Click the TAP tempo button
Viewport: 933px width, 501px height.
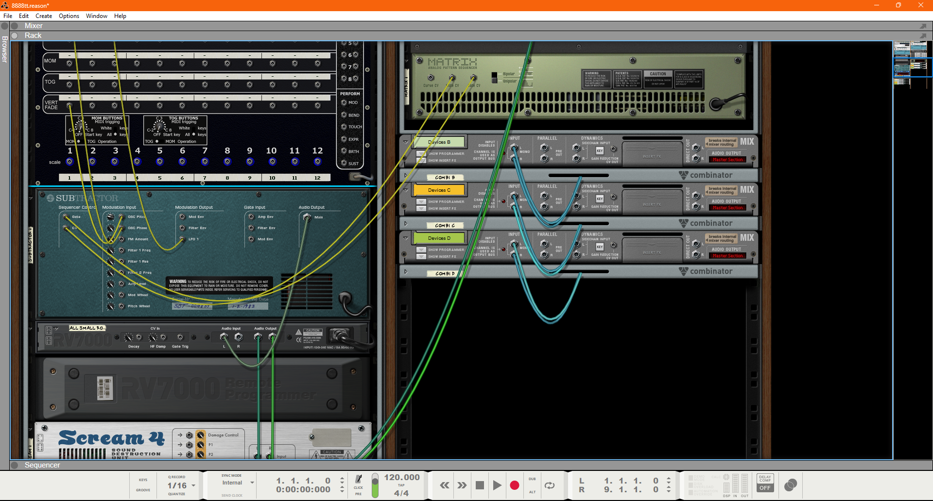click(401, 485)
